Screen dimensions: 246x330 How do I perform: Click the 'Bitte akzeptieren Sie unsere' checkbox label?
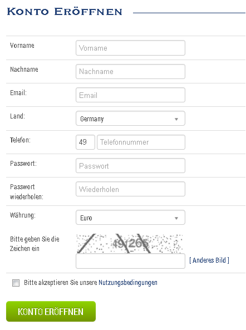coord(61,283)
